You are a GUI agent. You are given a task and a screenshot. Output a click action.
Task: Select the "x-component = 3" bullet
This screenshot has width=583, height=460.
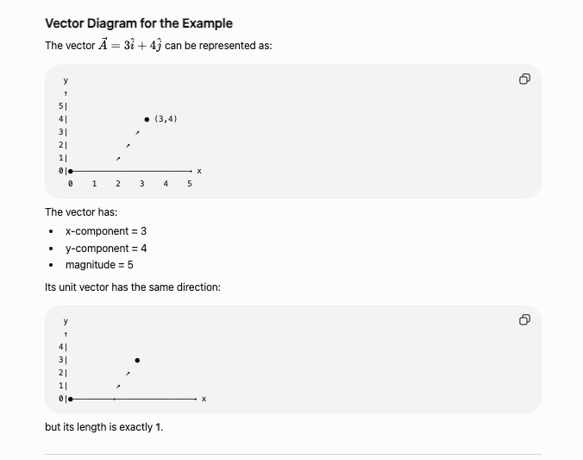(x=106, y=231)
